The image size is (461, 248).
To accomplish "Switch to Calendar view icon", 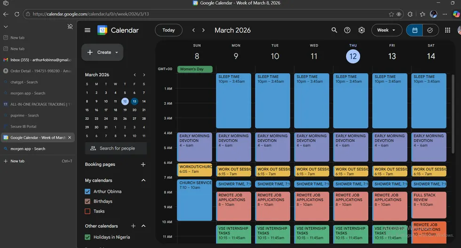I will coord(414,30).
